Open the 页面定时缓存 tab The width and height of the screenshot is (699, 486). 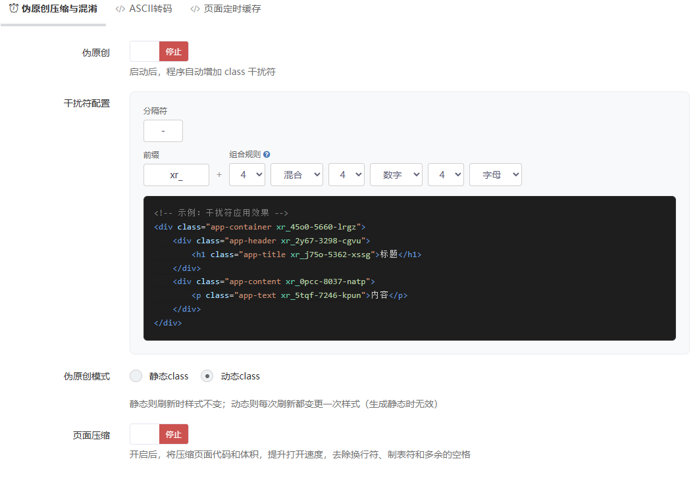232,9
